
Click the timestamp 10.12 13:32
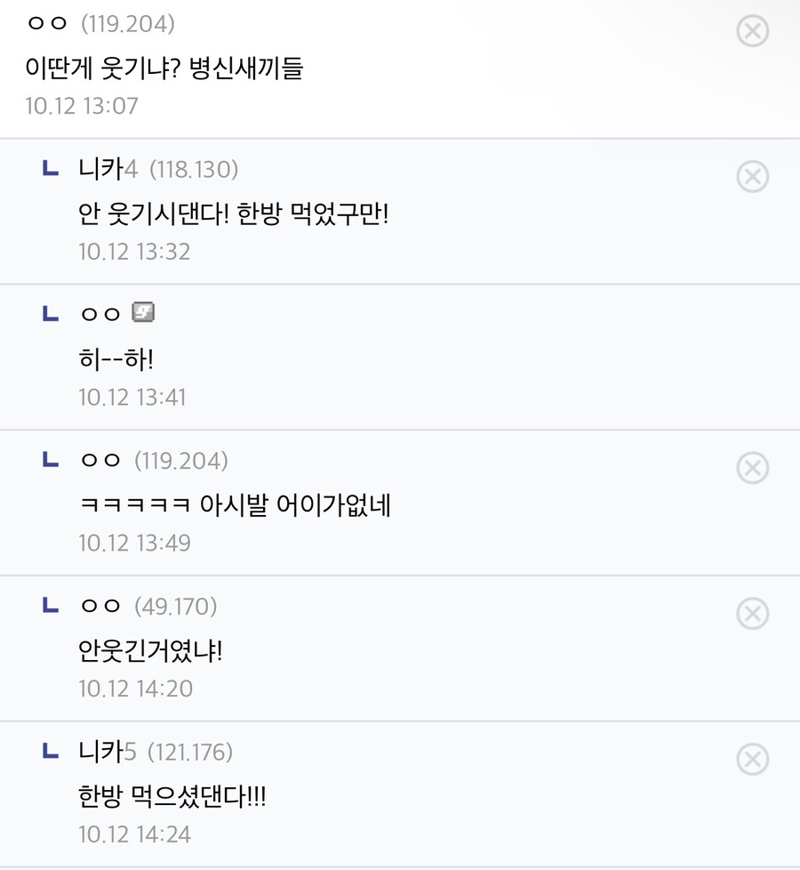point(134,252)
